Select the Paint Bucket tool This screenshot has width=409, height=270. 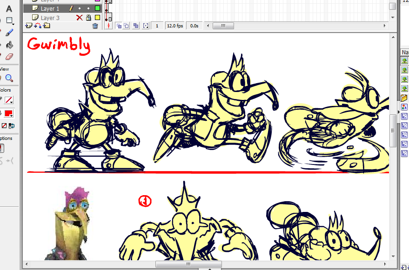[x=9, y=45]
